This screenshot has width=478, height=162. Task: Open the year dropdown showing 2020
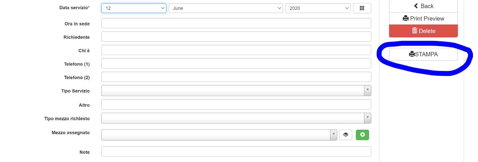(x=318, y=8)
